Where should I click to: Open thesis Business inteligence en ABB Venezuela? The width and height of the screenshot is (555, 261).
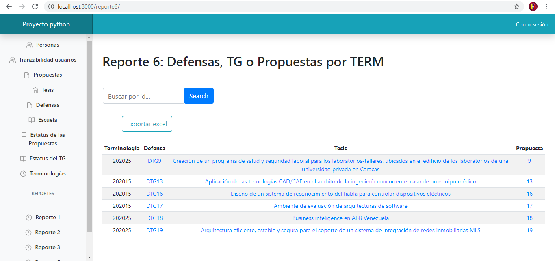[x=340, y=218]
